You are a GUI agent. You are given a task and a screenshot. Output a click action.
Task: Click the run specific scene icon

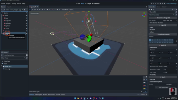point(162,4)
